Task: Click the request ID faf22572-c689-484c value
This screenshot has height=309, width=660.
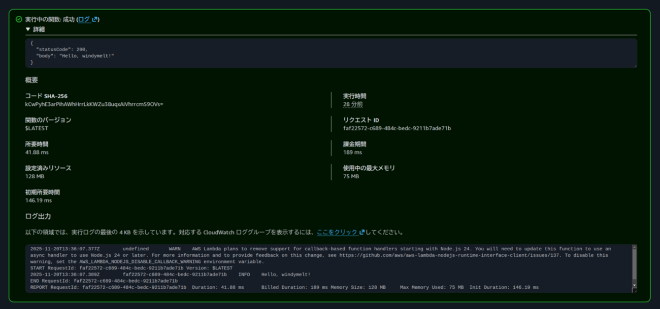Action: pyautogui.click(x=397, y=128)
